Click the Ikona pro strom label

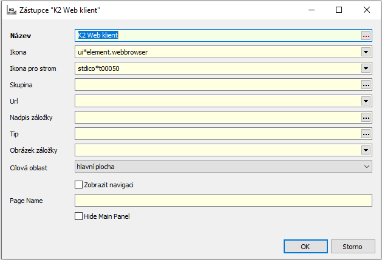point(33,69)
